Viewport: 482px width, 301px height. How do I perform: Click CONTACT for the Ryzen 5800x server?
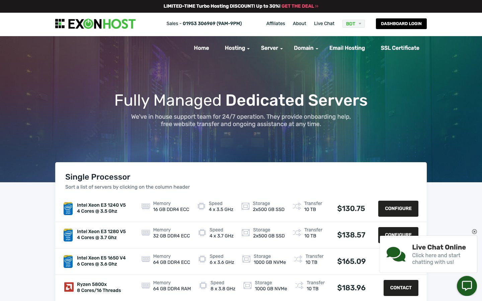click(401, 288)
